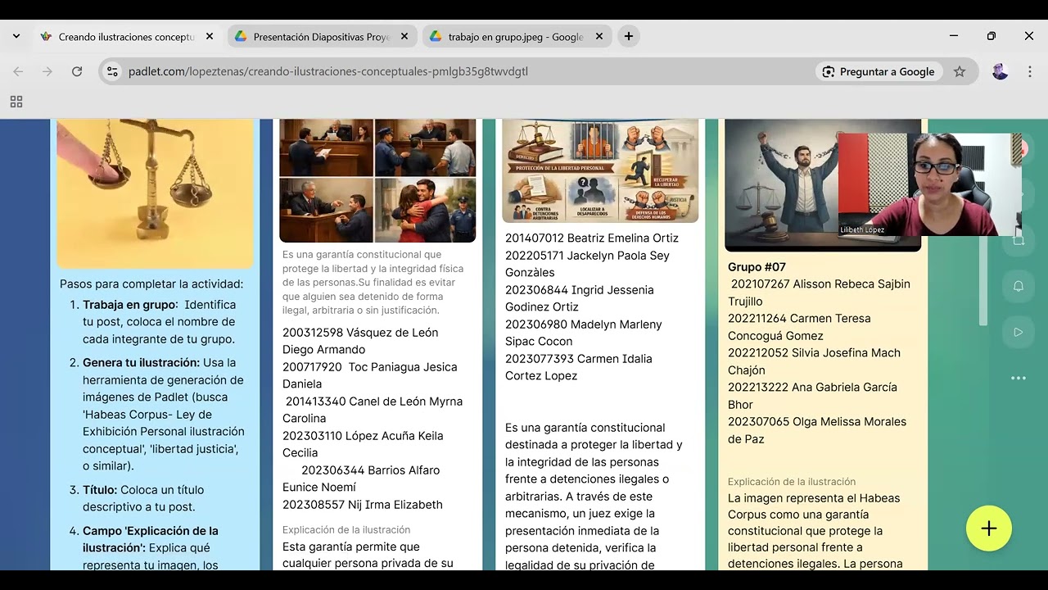Switch to the Creando ilustraciones conceptuales tab

pos(127,36)
